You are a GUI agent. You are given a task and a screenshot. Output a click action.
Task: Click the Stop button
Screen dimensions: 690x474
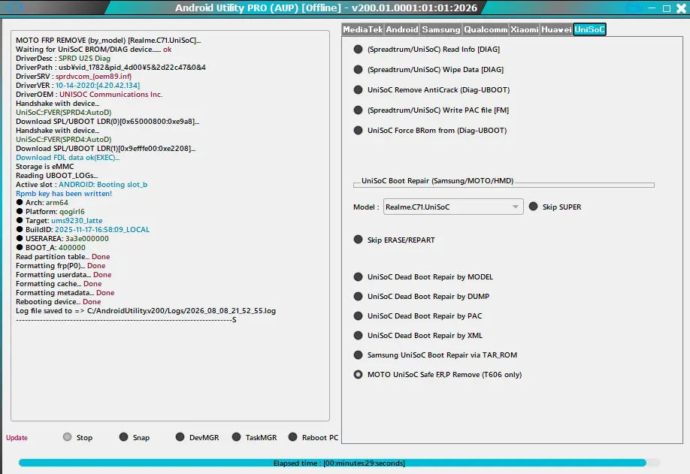(x=78, y=437)
